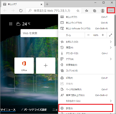This screenshot has width=116, height=114.
Task: Open a new tab with the plus button
Action: pyautogui.click(x=47, y=4)
